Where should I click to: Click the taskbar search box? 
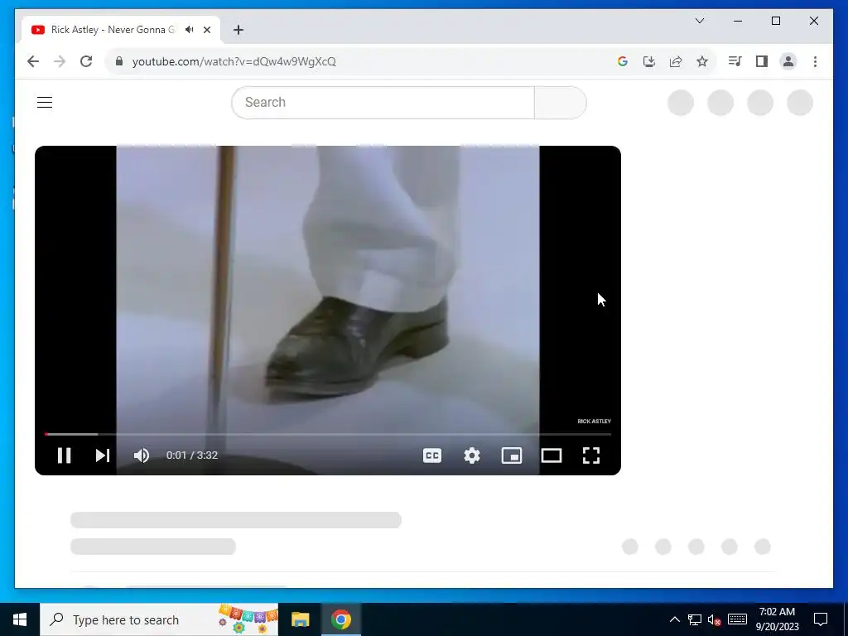pos(159,619)
